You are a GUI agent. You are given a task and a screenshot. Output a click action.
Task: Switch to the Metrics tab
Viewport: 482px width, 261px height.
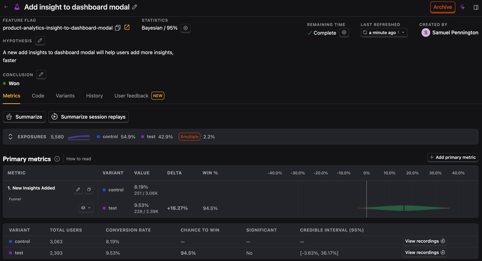(11, 96)
